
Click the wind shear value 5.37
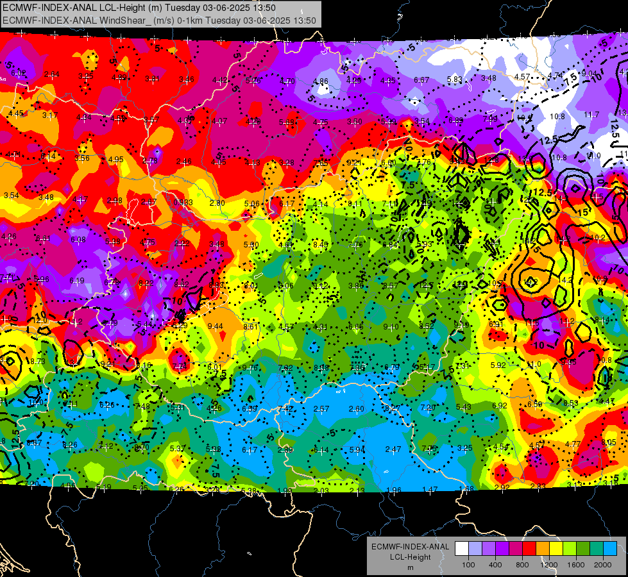[178, 449]
